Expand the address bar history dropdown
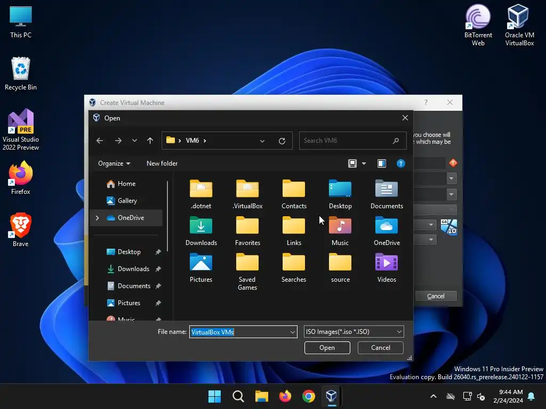The width and height of the screenshot is (546, 409). coord(262,141)
